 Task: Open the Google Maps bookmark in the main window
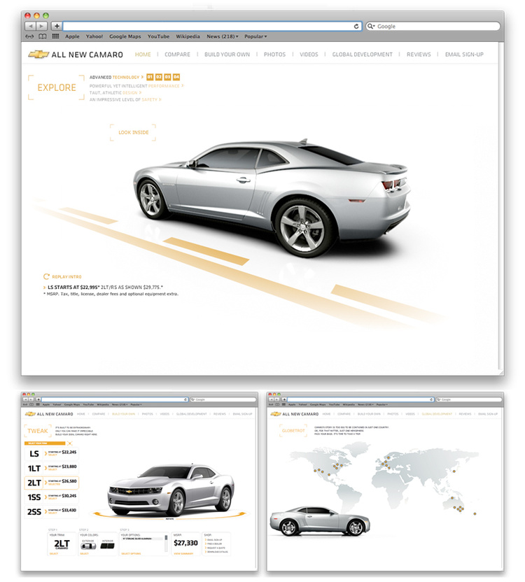[x=125, y=36]
